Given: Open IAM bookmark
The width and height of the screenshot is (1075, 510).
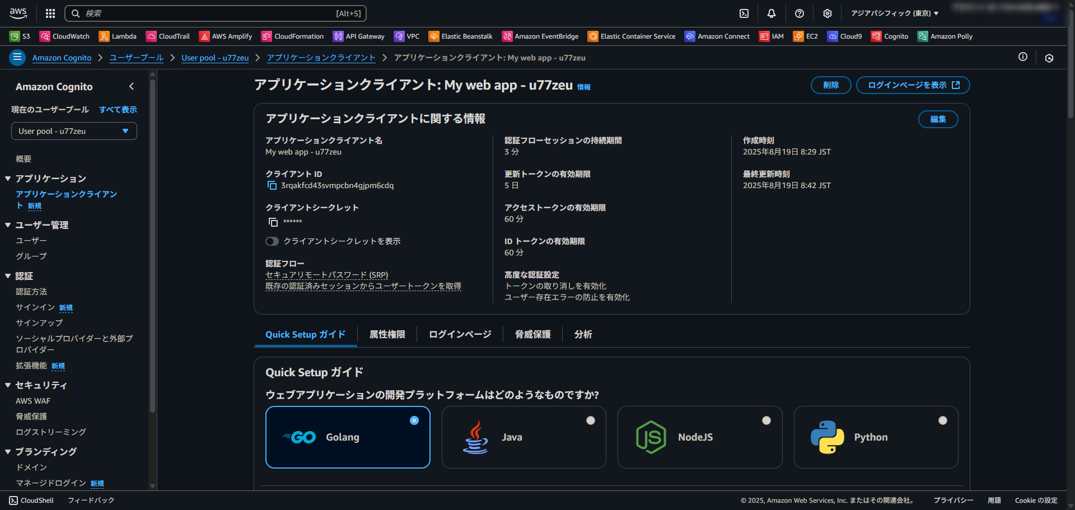Looking at the screenshot, I should 772,36.
